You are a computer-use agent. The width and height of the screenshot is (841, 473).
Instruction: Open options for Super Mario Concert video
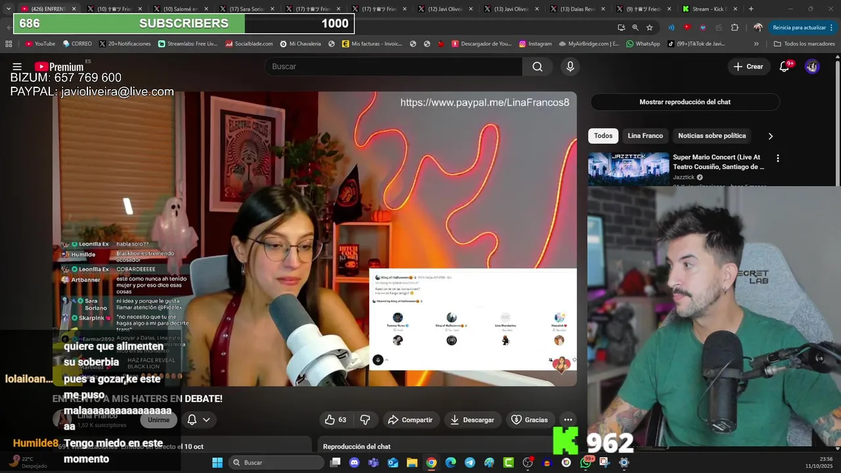[778, 158]
